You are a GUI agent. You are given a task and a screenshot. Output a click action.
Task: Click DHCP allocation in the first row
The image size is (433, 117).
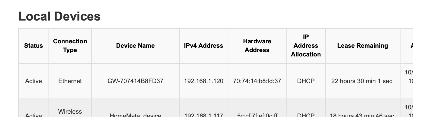tap(306, 81)
